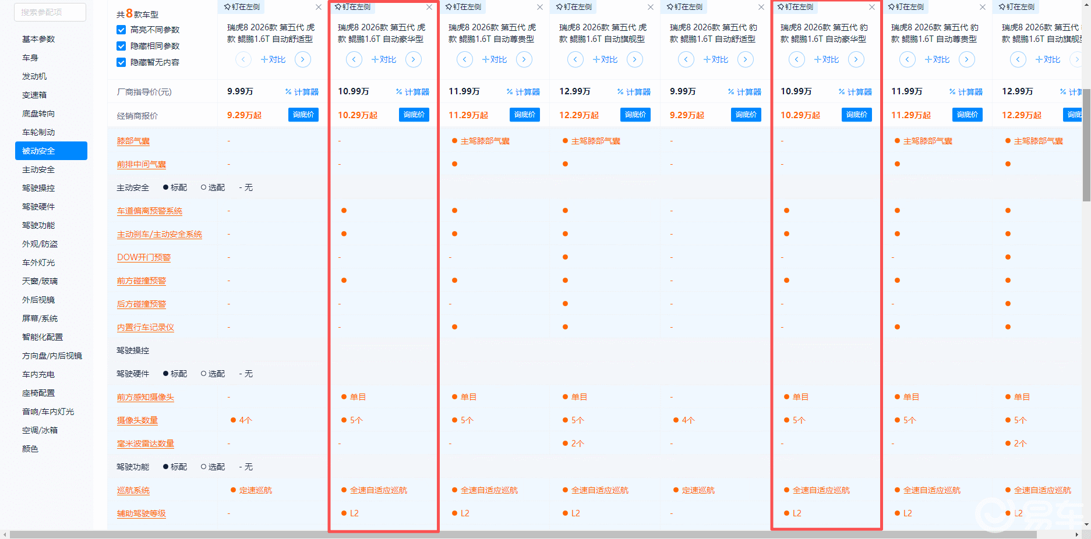Click next arrow under 虎款 自动尊贵型

(524, 59)
